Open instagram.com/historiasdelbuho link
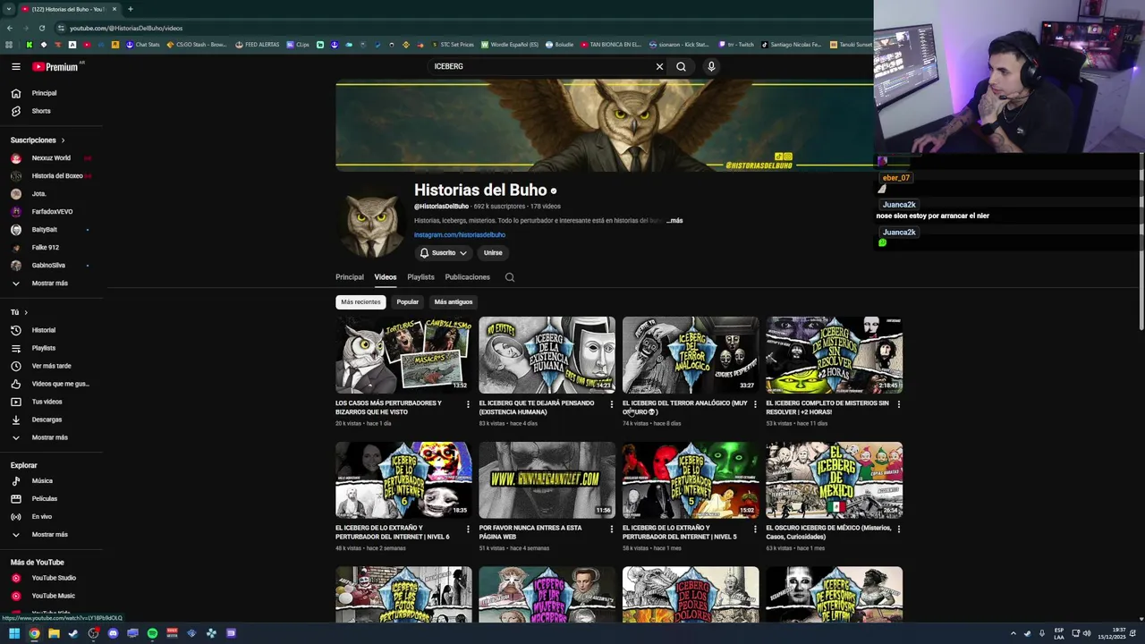 tap(460, 234)
